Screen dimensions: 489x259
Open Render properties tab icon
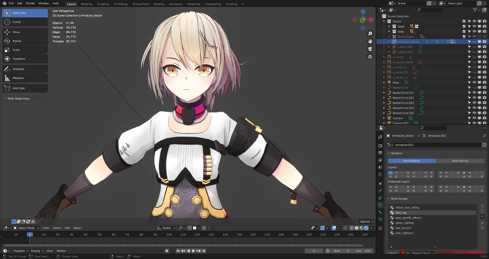pyautogui.click(x=380, y=146)
